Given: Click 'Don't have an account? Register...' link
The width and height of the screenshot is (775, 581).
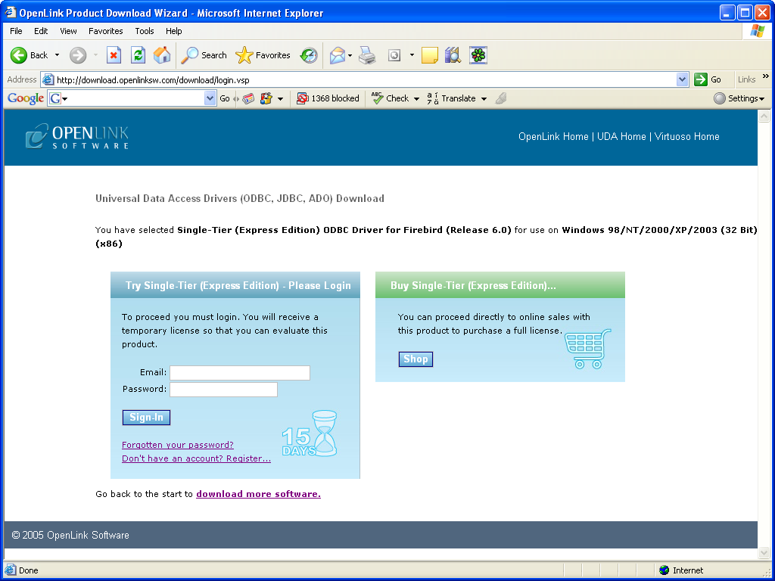Looking at the screenshot, I should pos(196,458).
